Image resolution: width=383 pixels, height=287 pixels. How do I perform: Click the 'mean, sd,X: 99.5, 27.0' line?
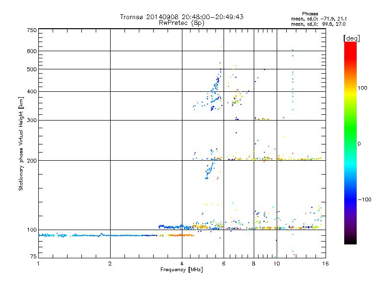coord(318,24)
